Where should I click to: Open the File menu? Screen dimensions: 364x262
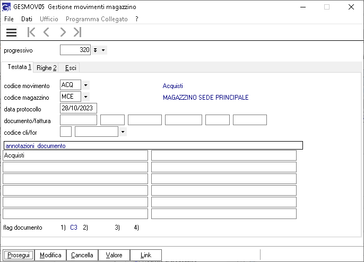tap(9, 19)
